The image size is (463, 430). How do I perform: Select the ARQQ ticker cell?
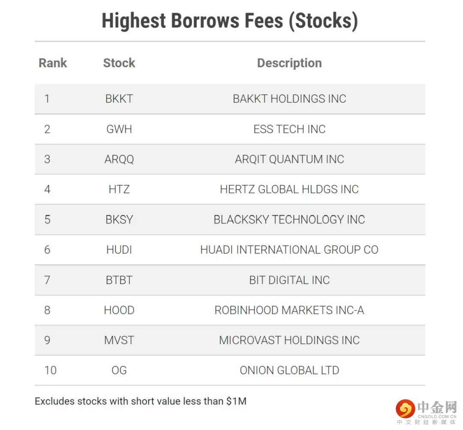tap(119, 159)
